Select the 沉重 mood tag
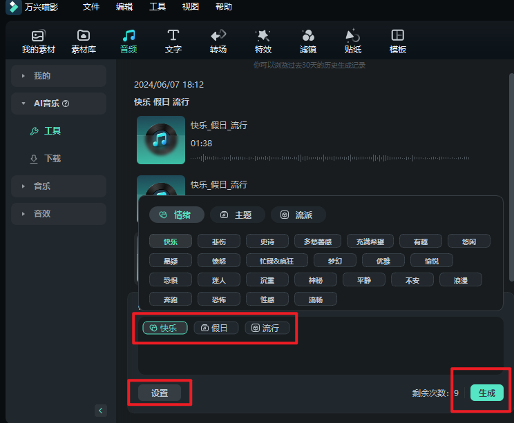514x423 pixels. click(x=267, y=280)
